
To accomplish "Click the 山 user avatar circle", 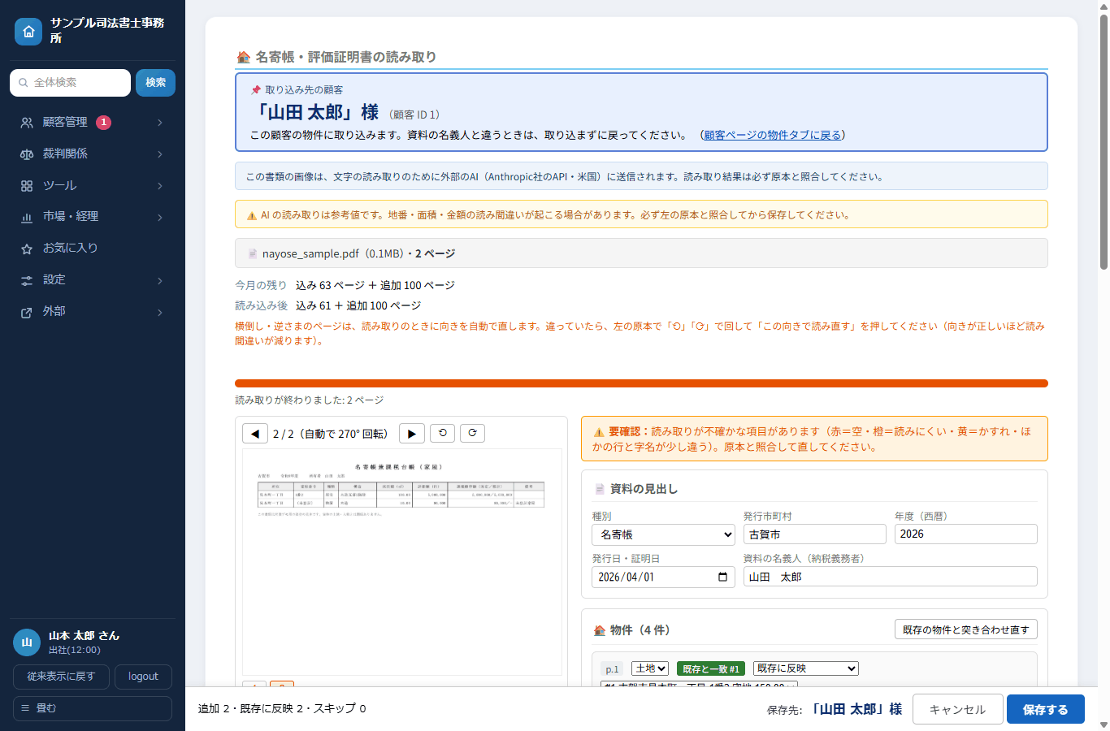I will pyautogui.click(x=27, y=642).
